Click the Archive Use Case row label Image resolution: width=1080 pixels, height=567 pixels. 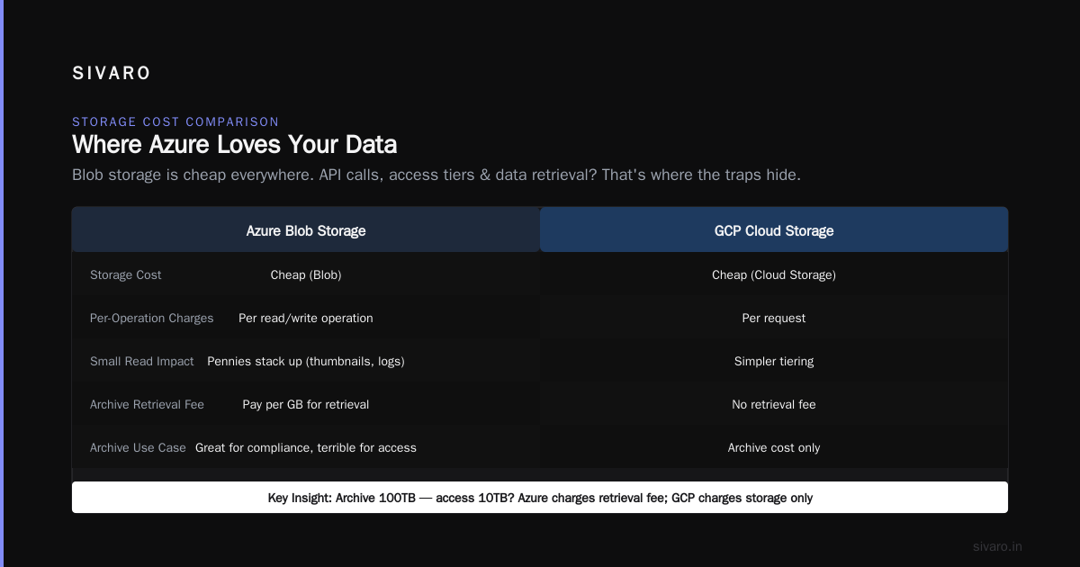138,447
